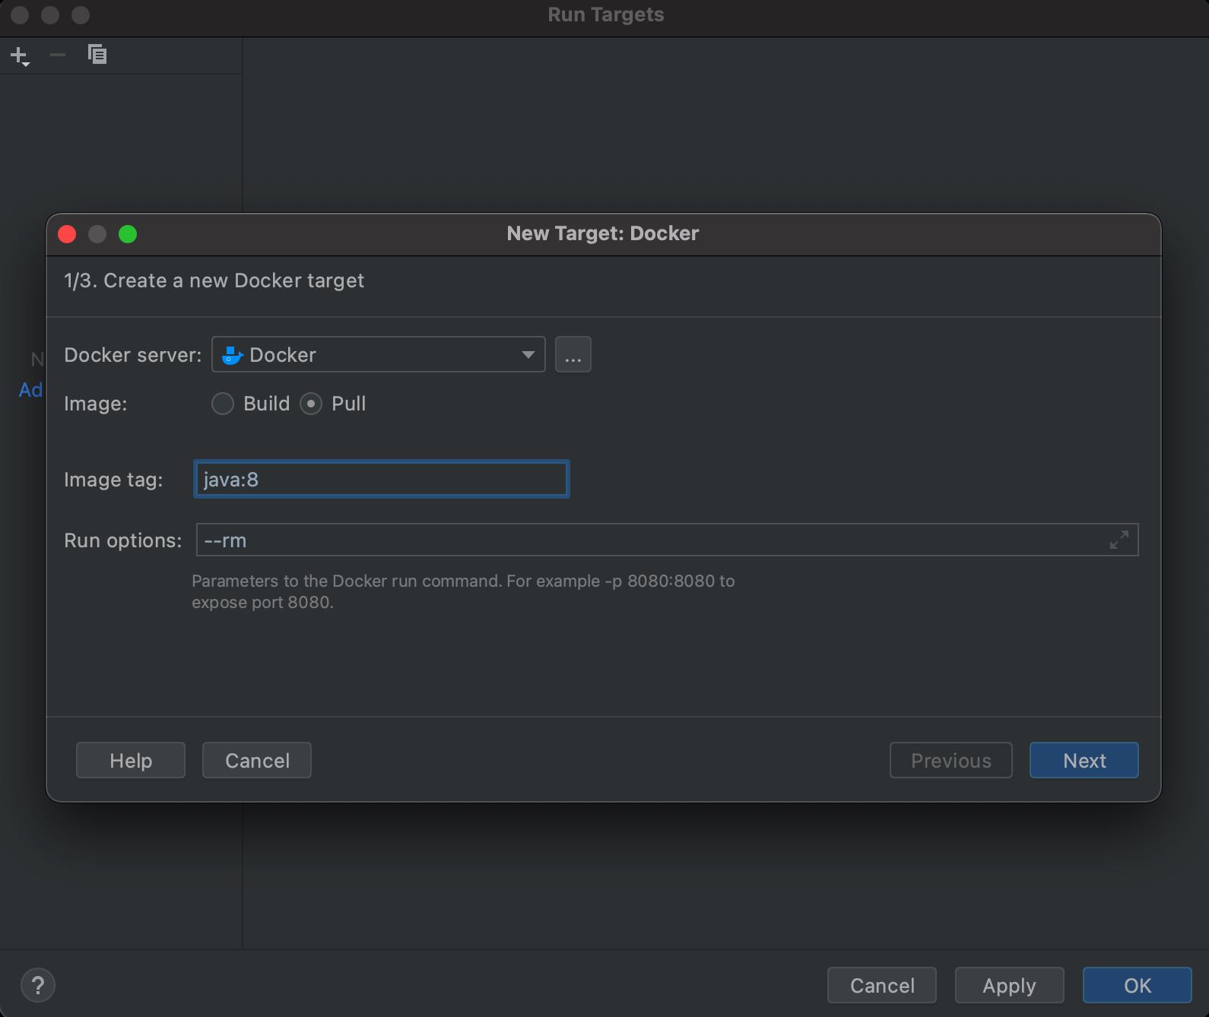Viewport: 1209px width, 1017px height.
Task: Click the expand icon in Run options
Action: point(1119,540)
